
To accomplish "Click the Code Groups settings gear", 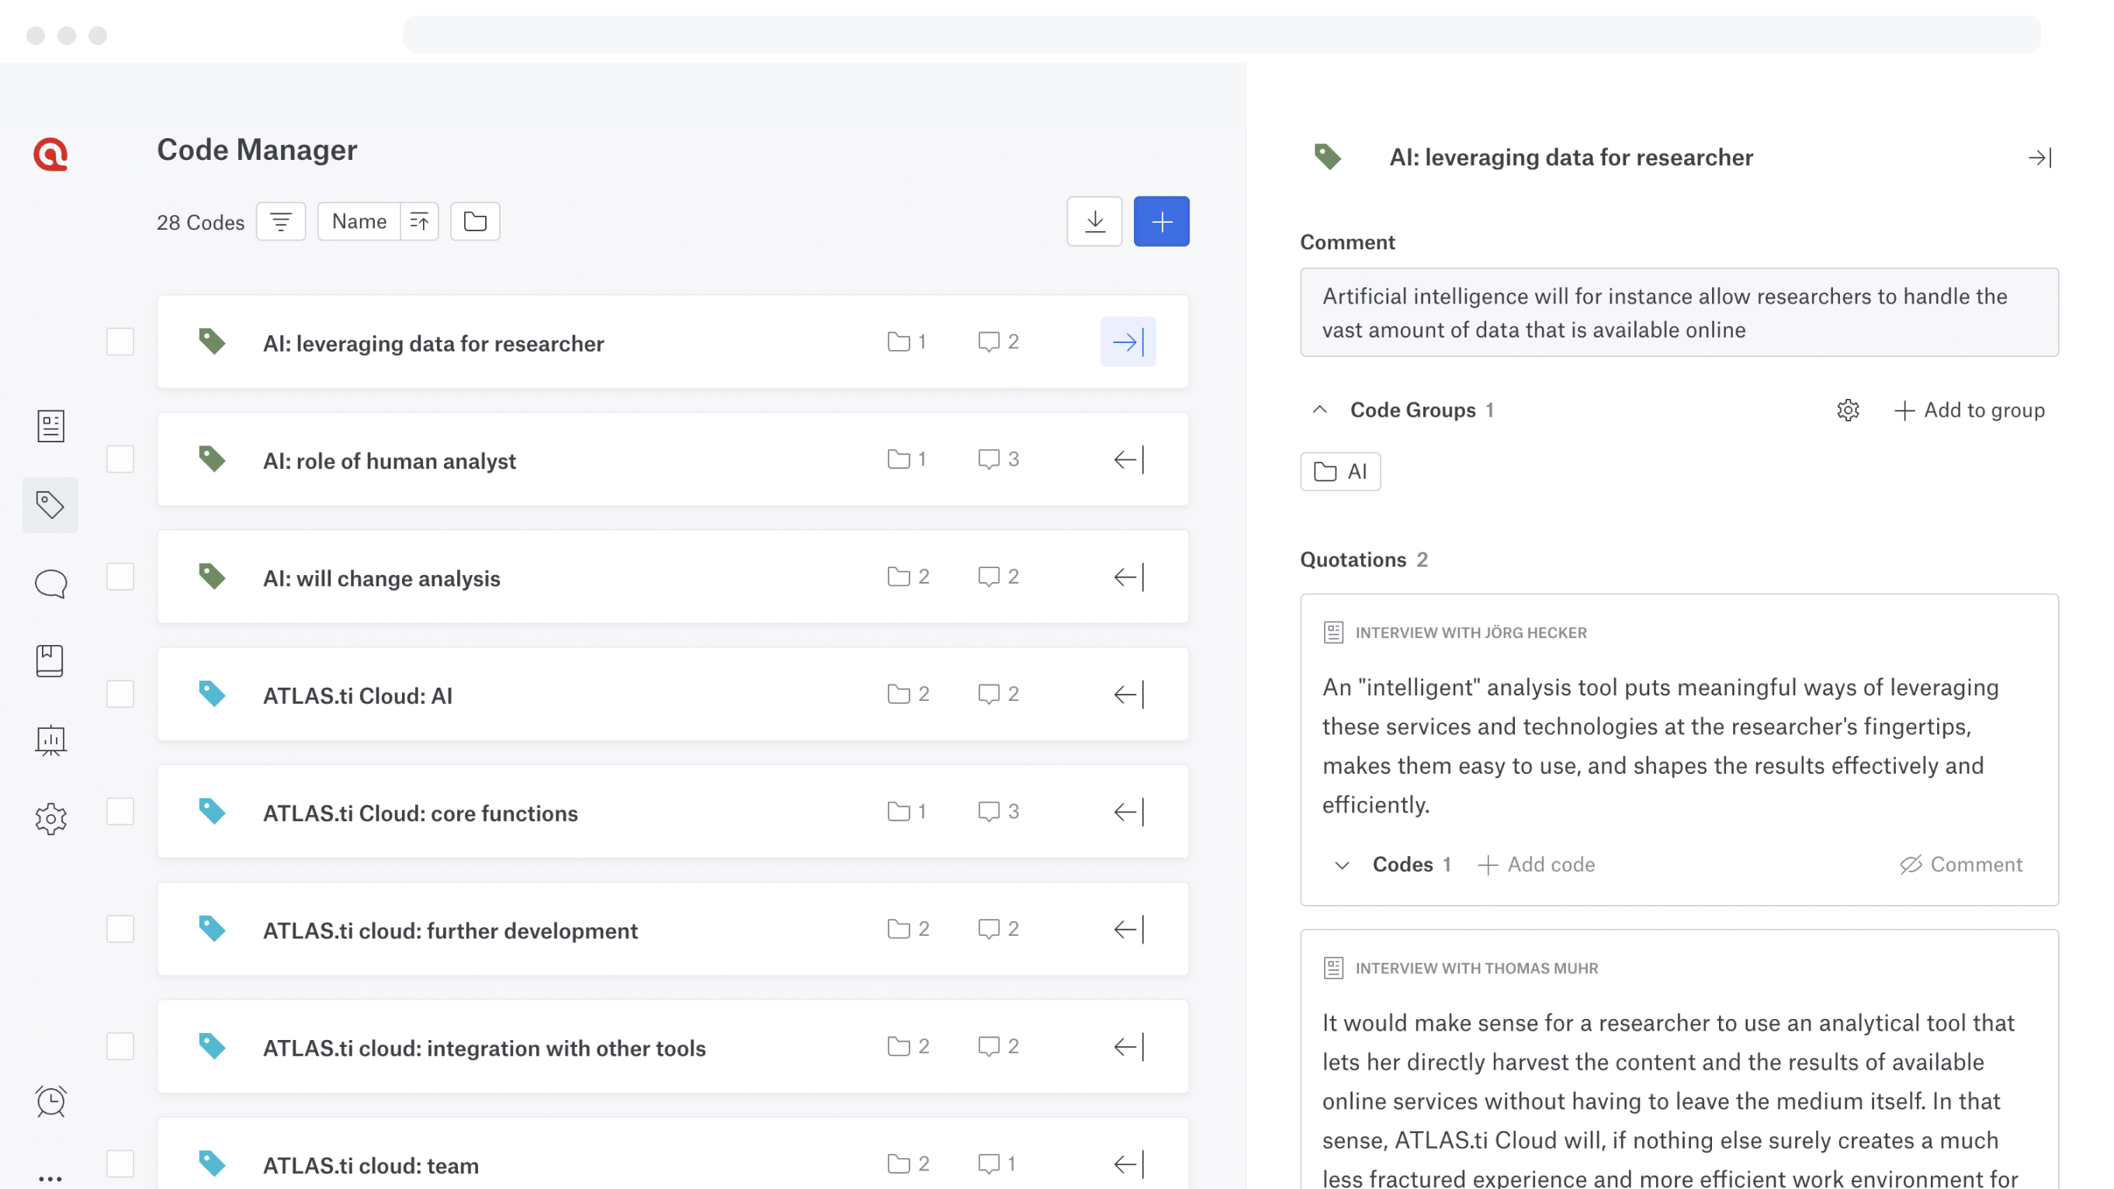I will [1847, 411].
